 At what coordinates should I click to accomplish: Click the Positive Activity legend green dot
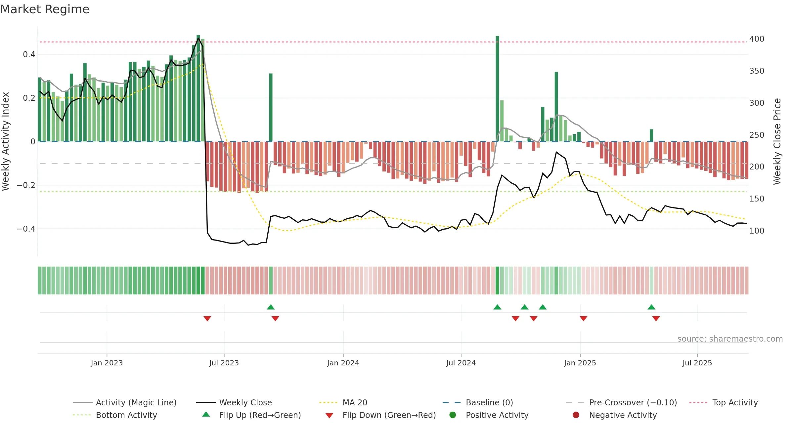453,415
